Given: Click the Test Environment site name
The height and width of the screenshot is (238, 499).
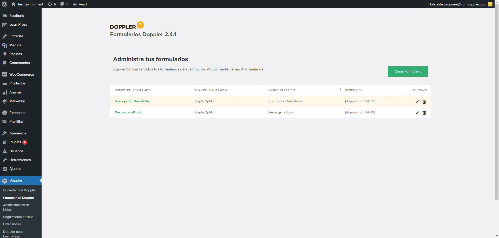Looking at the screenshot, I should click(30, 4).
